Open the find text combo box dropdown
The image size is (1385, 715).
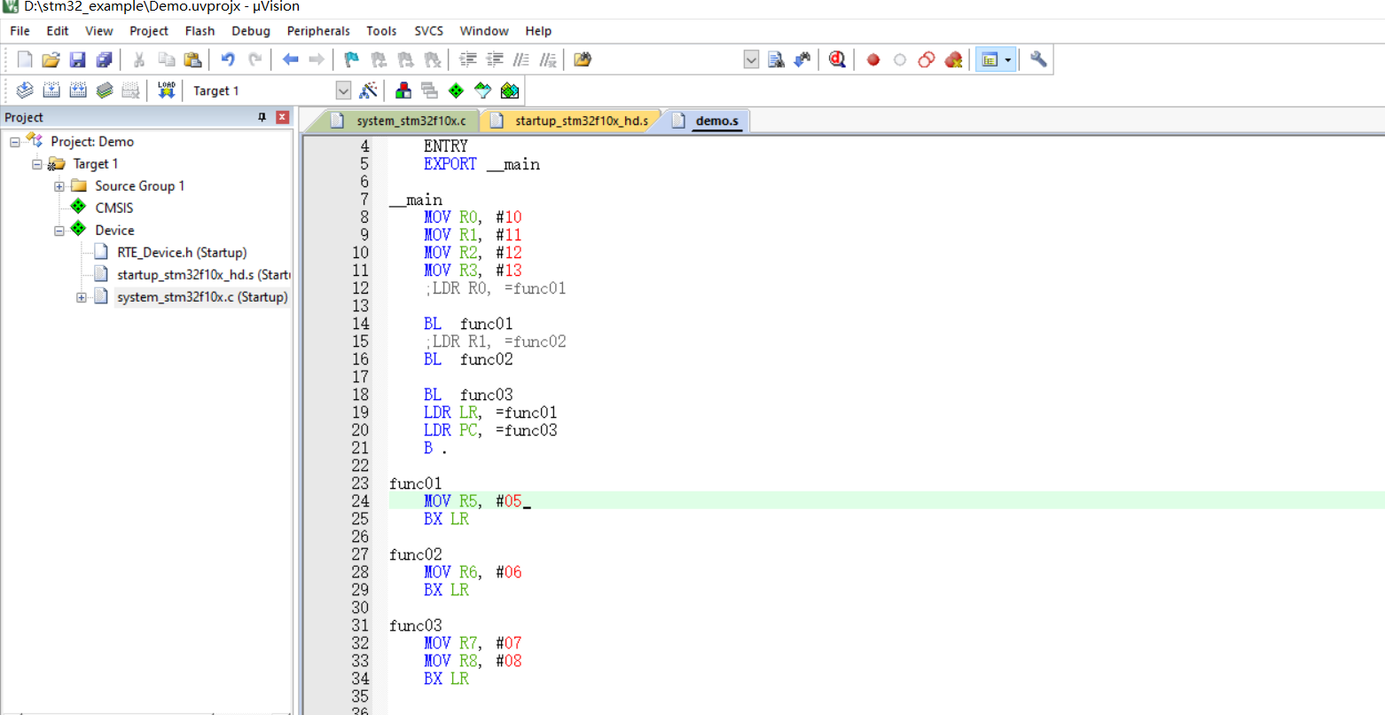751,59
